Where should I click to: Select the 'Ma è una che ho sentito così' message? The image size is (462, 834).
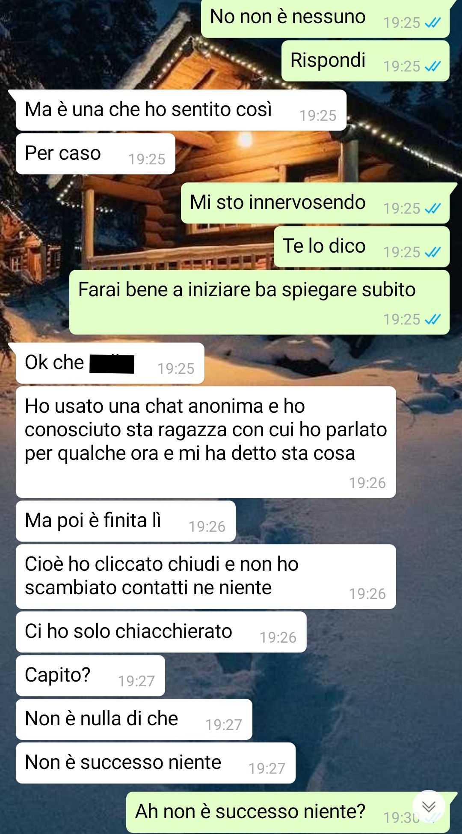(x=181, y=110)
